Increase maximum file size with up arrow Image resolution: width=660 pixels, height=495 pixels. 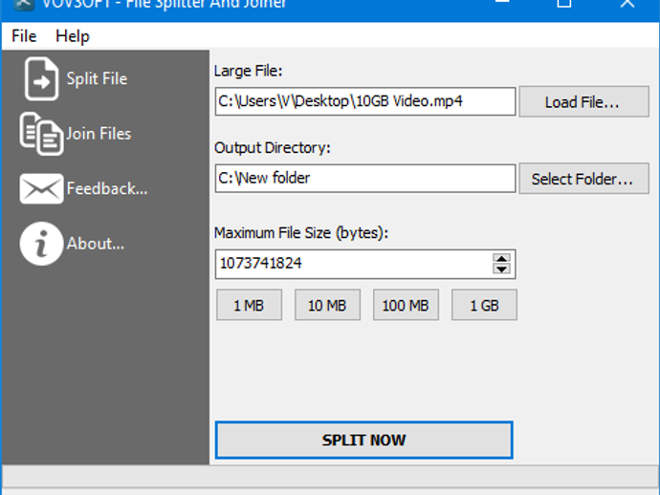point(502,258)
